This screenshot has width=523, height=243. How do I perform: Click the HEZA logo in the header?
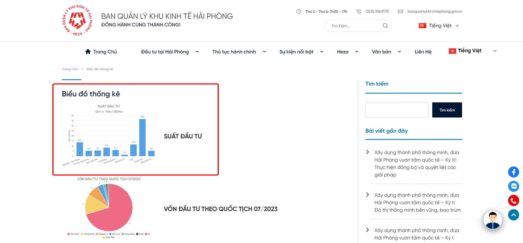(77, 20)
